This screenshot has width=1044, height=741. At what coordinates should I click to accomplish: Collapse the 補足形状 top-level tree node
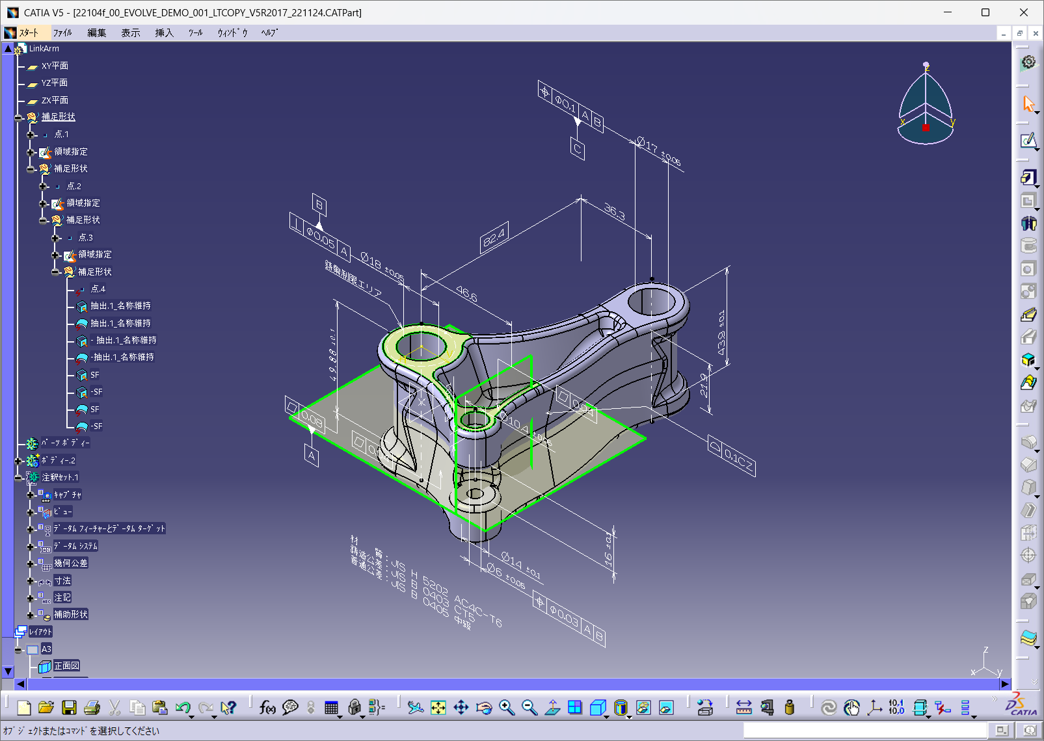pyautogui.click(x=18, y=118)
